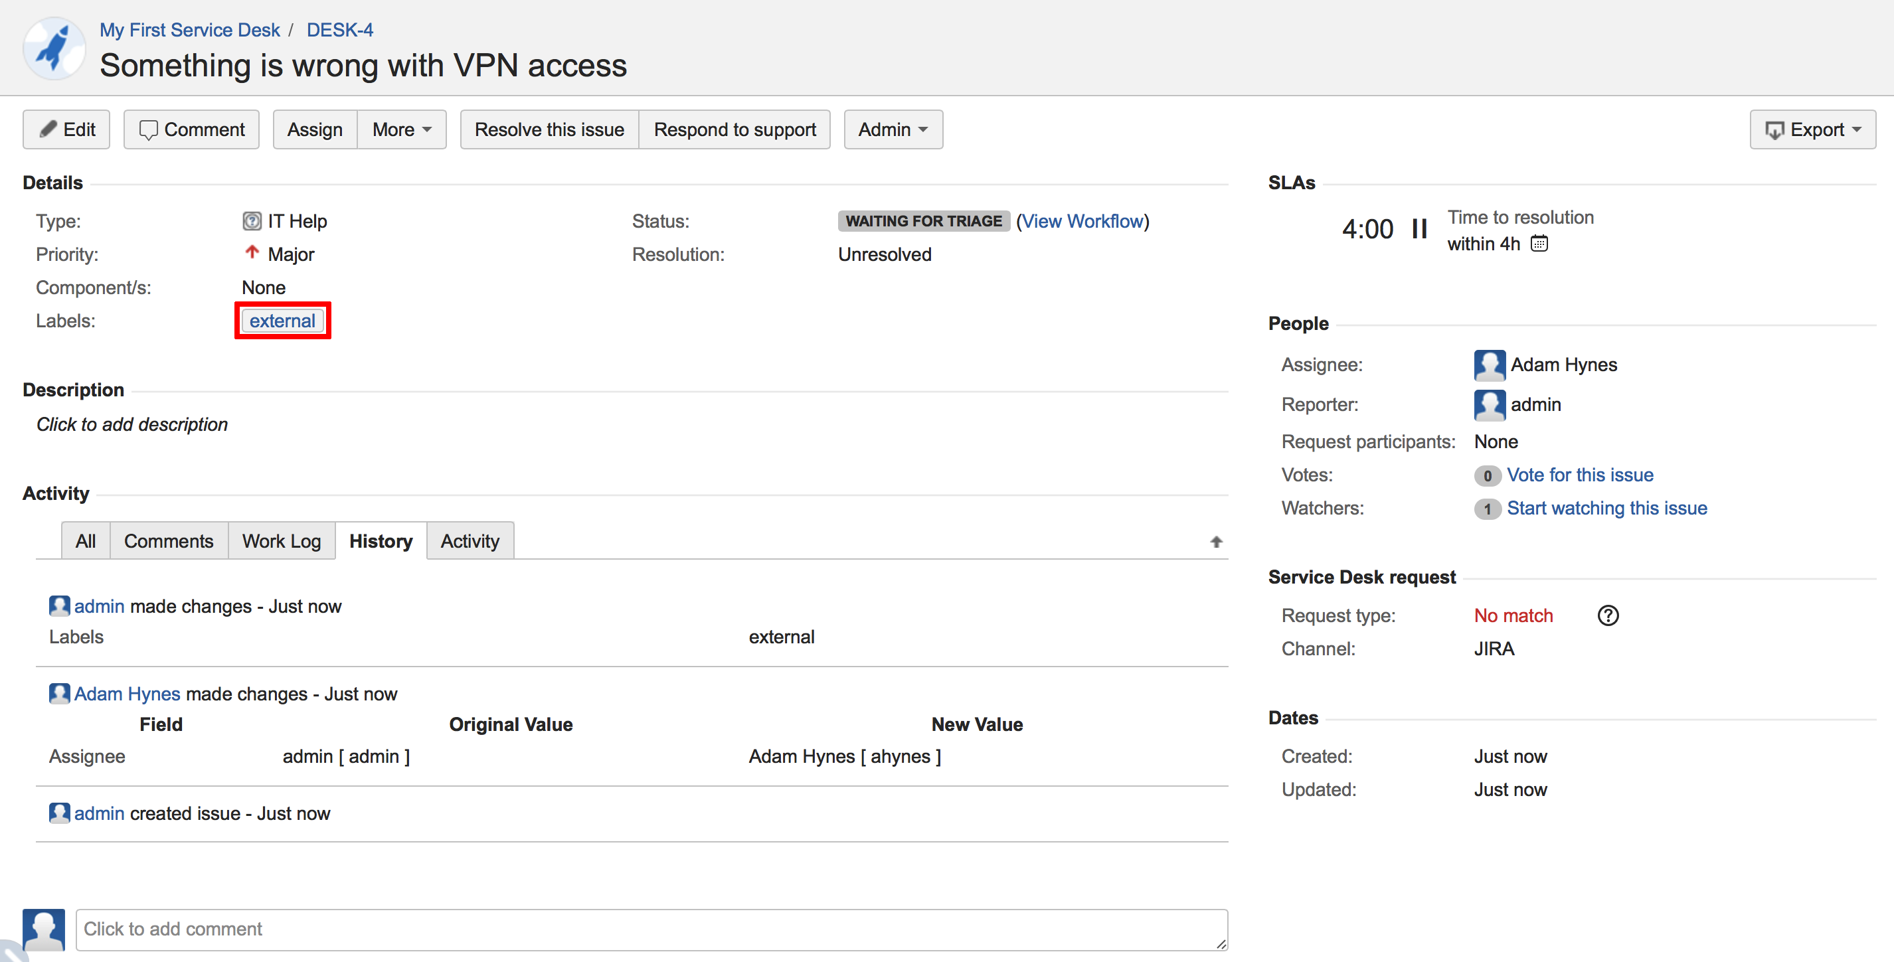Click Vote for this issue link

coord(1580,475)
